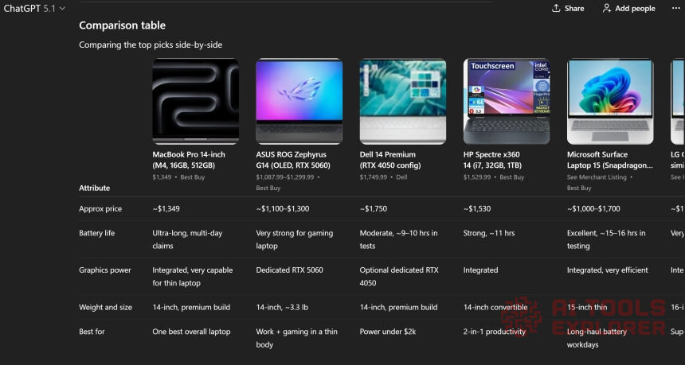Click the $1,529.99 Best Buy listing text
Viewport: 685px width, 365px height.
point(494,177)
